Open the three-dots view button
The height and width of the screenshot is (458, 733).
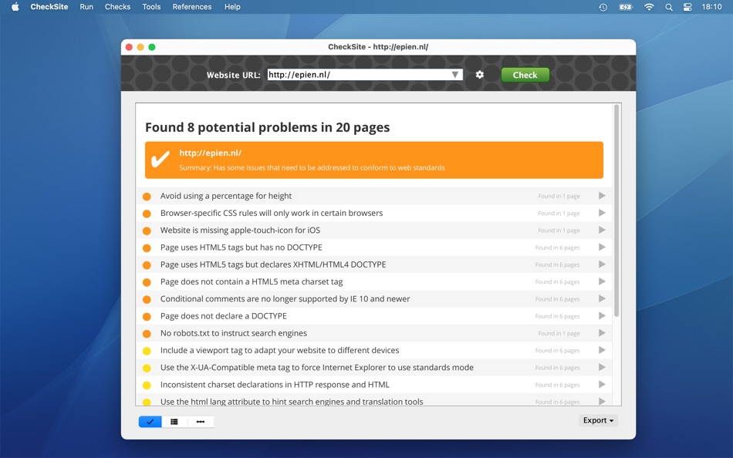point(201,422)
